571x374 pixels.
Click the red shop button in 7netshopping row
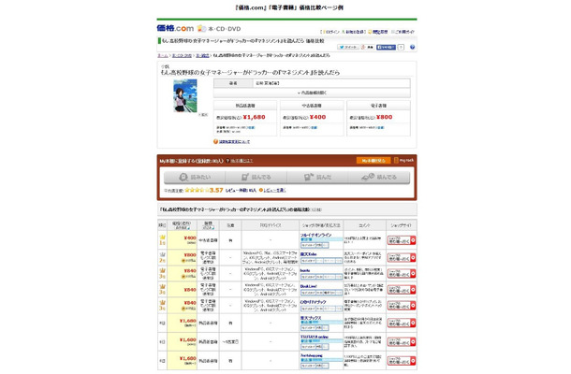coord(402,361)
